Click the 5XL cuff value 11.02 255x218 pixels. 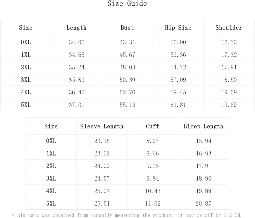coord(152,204)
